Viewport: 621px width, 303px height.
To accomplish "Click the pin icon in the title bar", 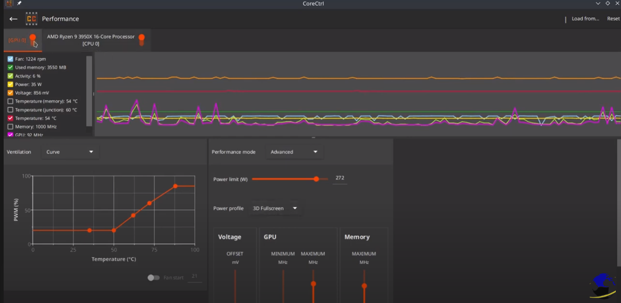I will 19,3.
